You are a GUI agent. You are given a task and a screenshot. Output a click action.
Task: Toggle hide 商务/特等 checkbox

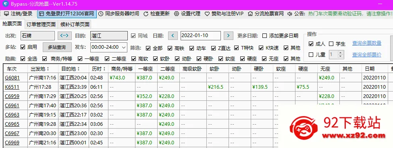45,59
